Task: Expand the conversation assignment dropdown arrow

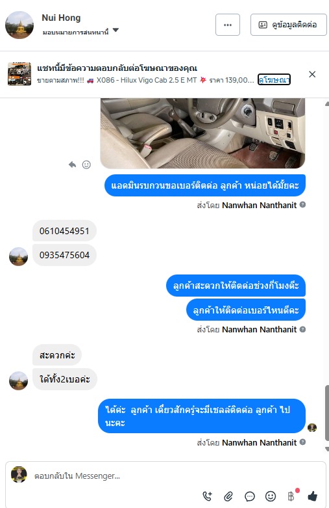Action: [116, 30]
